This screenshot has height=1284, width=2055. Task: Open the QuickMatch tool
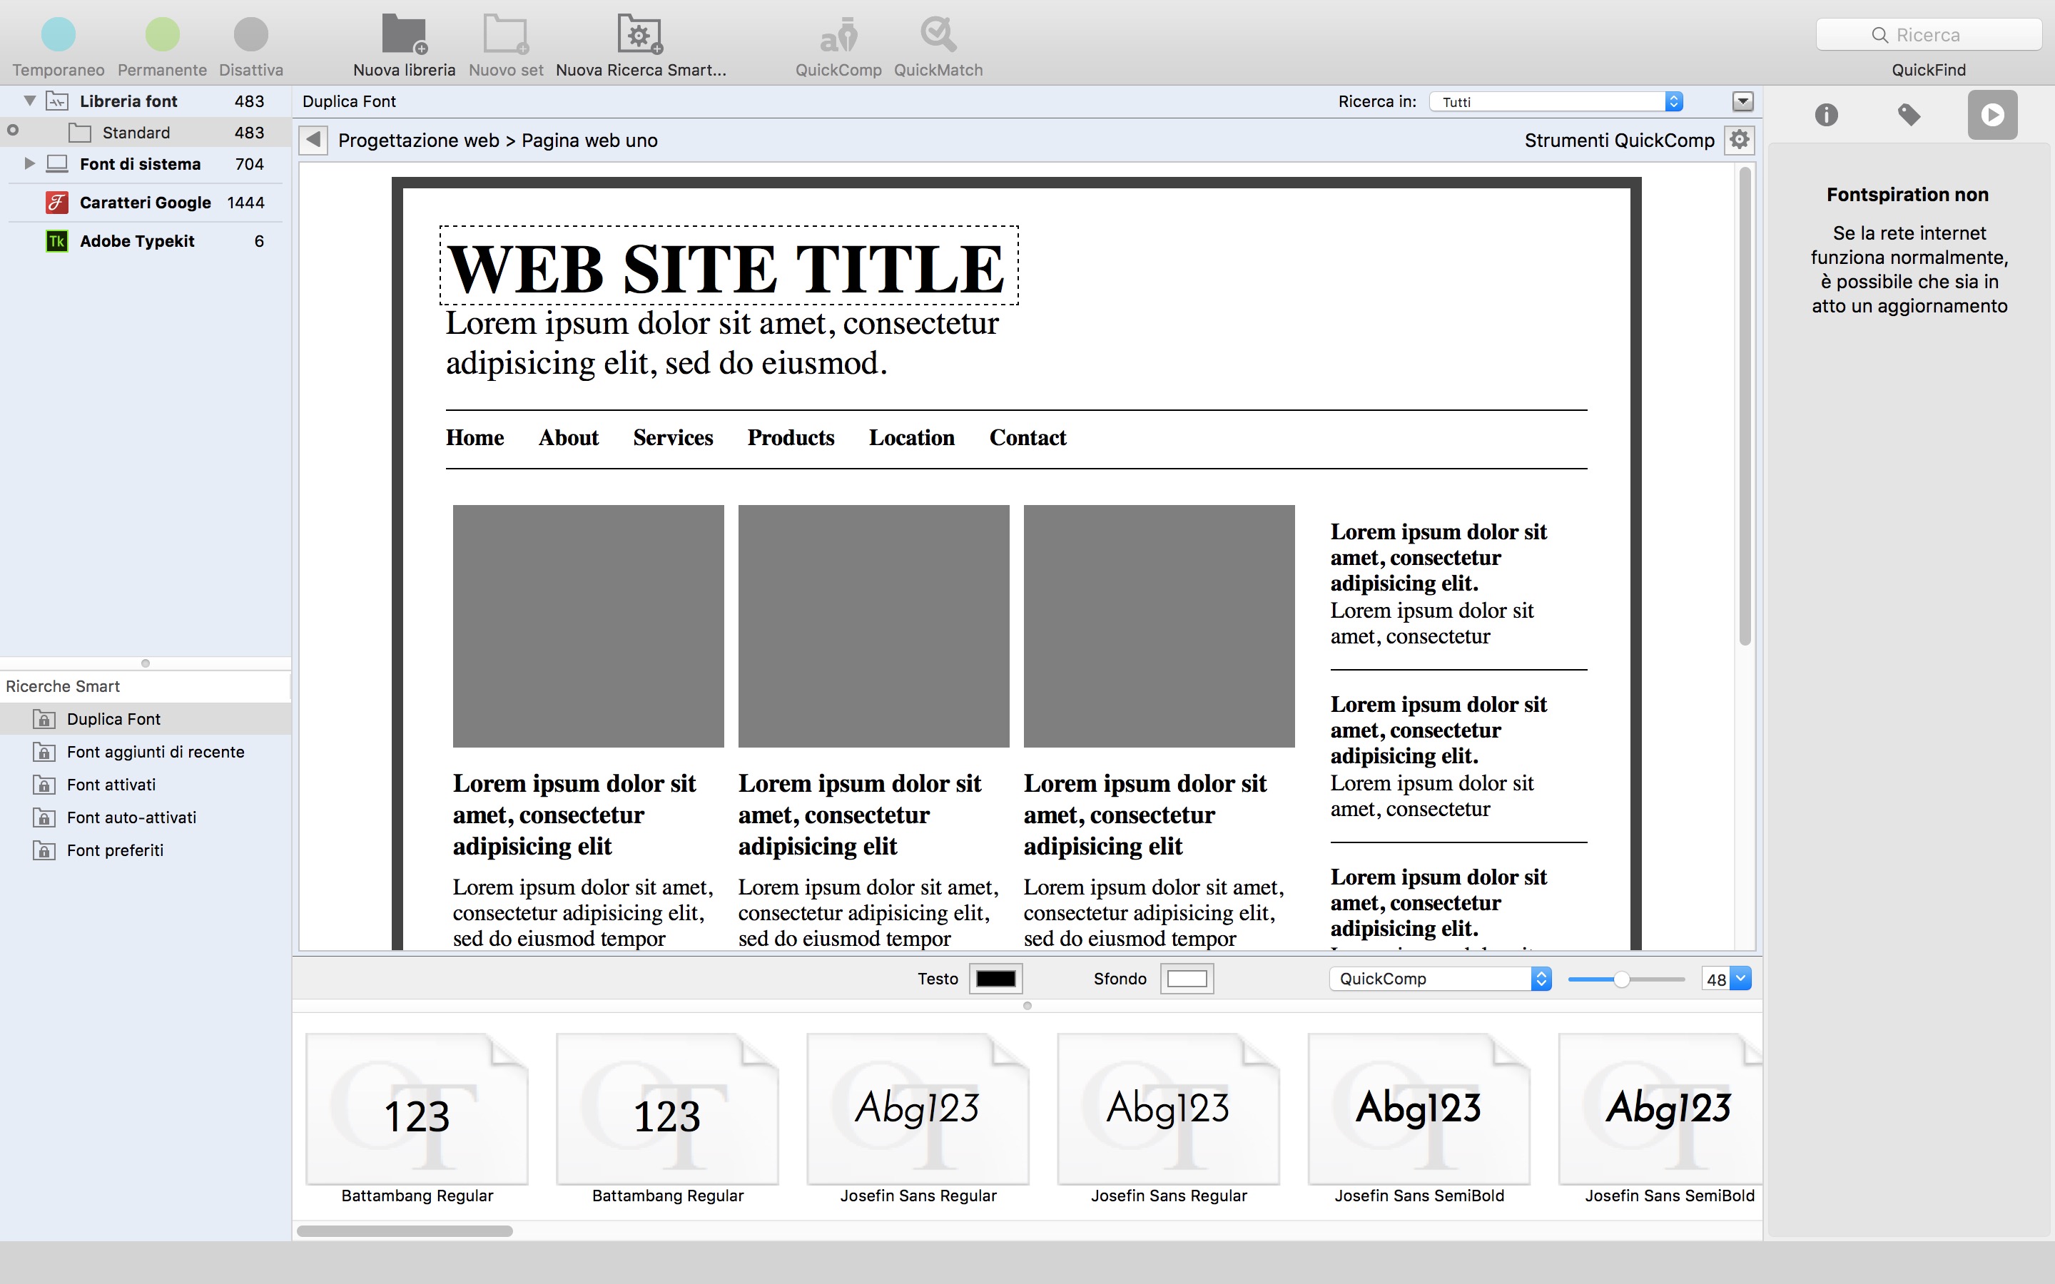(938, 35)
